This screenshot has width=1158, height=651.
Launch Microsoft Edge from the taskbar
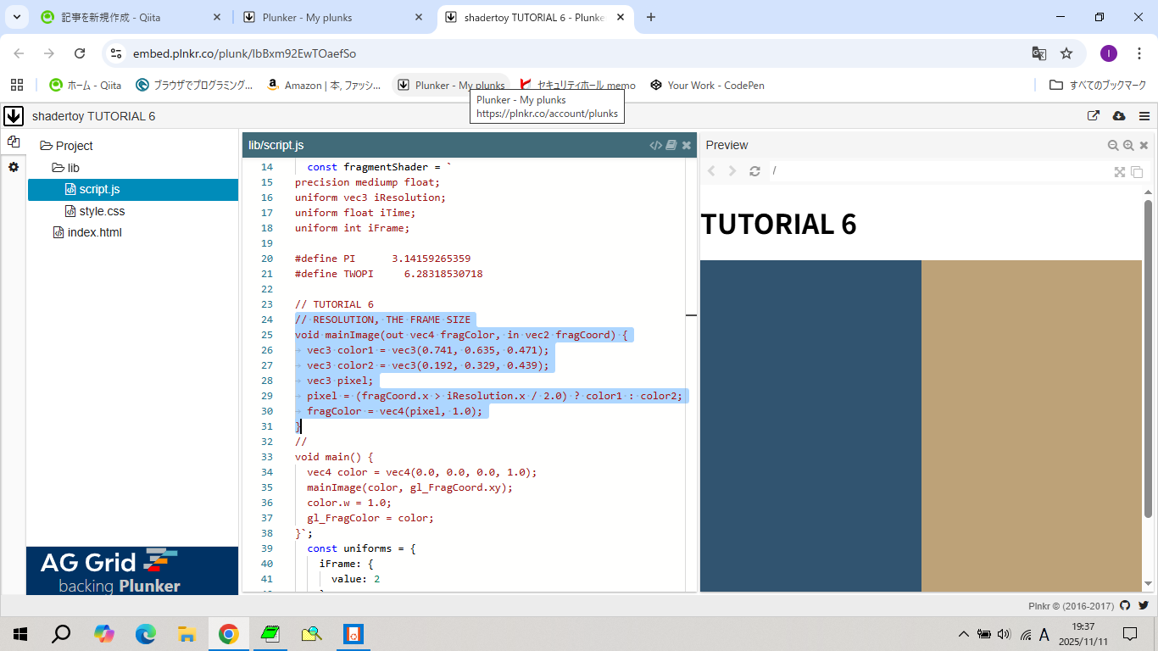146,634
